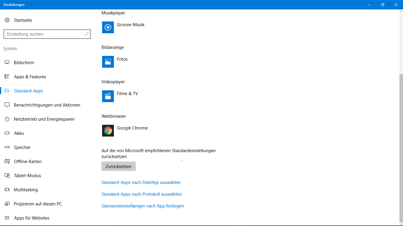403x226 pixels.
Task: Click the Webbrowser heading
Action: tap(114, 116)
